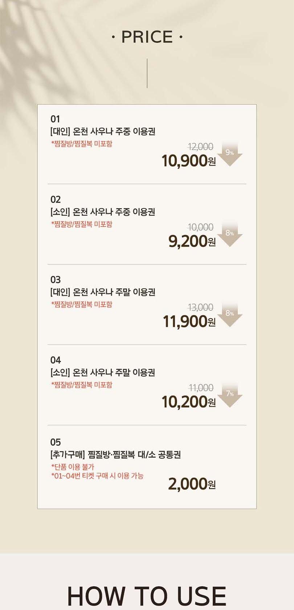Select the [대인] 온천 사우나 주중 이용권 title

pyautogui.click(x=103, y=131)
